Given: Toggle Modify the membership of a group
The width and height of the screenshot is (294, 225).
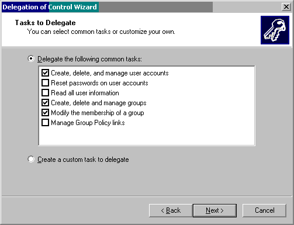Looking at the screenshot, I should [45, 113].
